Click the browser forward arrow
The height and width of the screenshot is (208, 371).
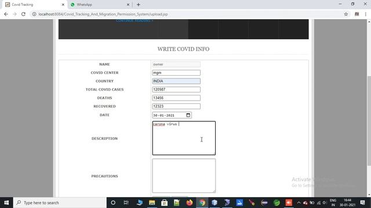tap(14, 14)
